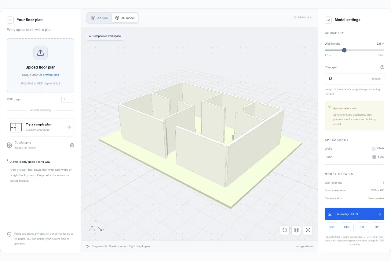Switch to the 2D plan tab
This screenshot has height=261, width=391.
[99, 18]
